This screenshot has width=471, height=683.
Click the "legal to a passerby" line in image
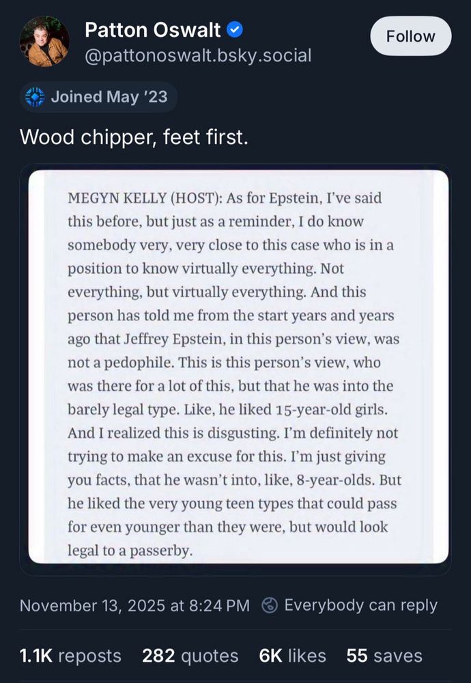(x=130, y=550)
